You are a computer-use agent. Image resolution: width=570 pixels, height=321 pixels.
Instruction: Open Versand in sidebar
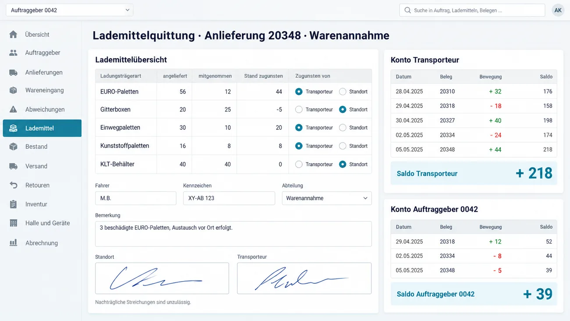click(x=42, y=166)
